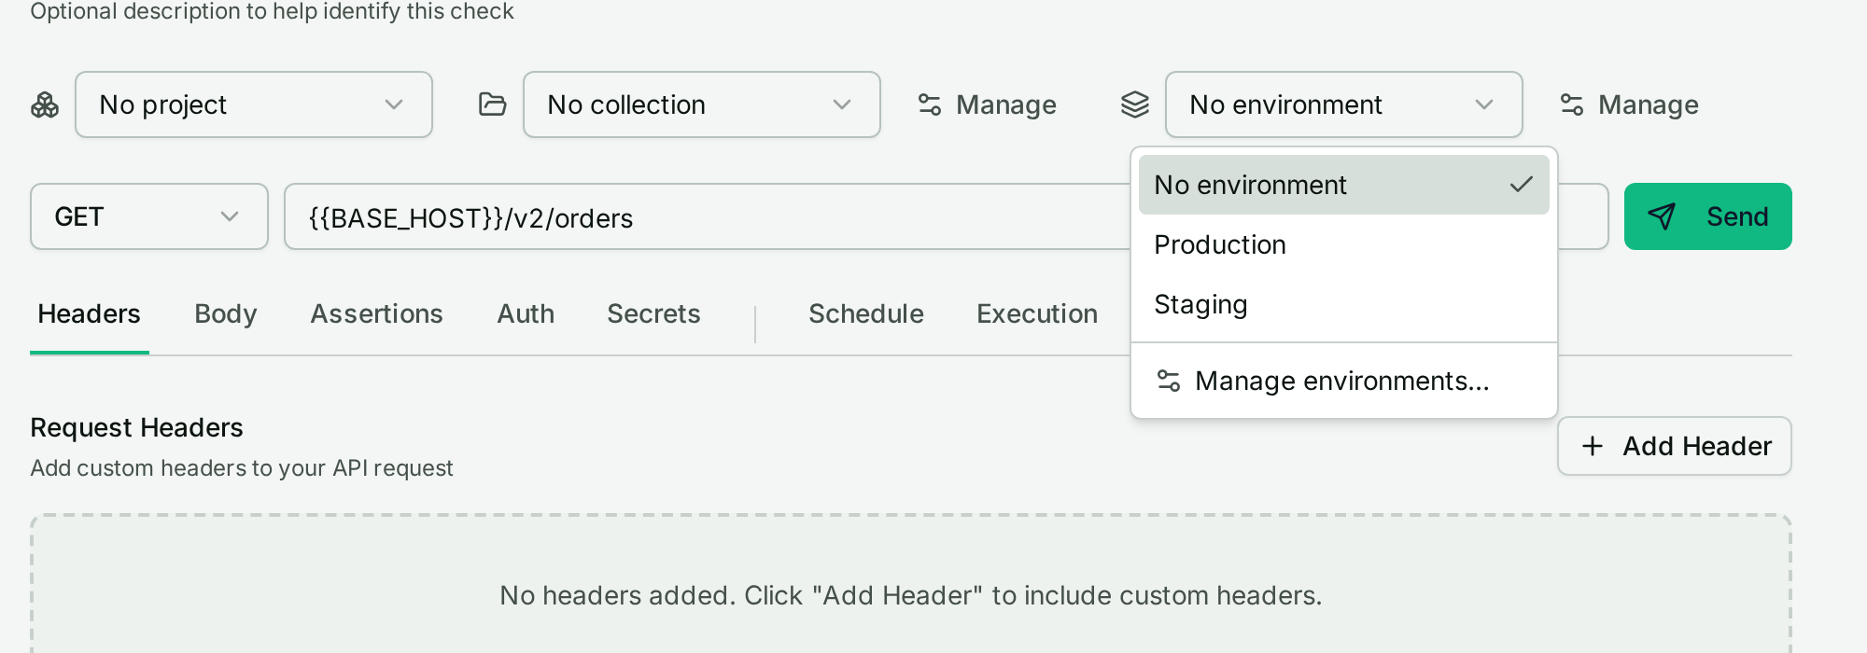Open the No project dropdown
The height and width of the screenshot is (653, 1867).
[254, 104]
